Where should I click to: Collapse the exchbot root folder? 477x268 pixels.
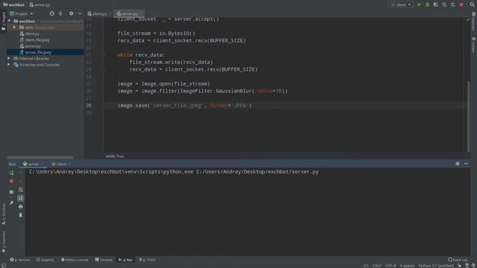click(x=10, y=21)
